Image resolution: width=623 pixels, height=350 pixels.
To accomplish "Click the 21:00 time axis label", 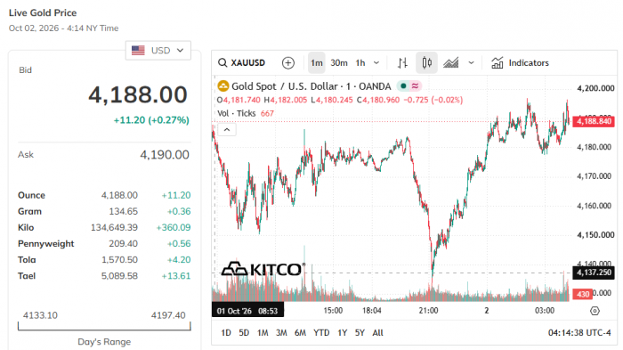I will tap(428, 311).
